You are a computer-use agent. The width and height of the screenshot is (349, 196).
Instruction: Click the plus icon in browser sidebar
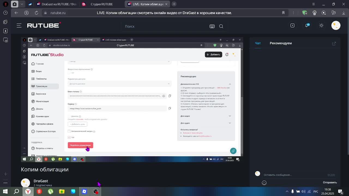pos(5,174)
